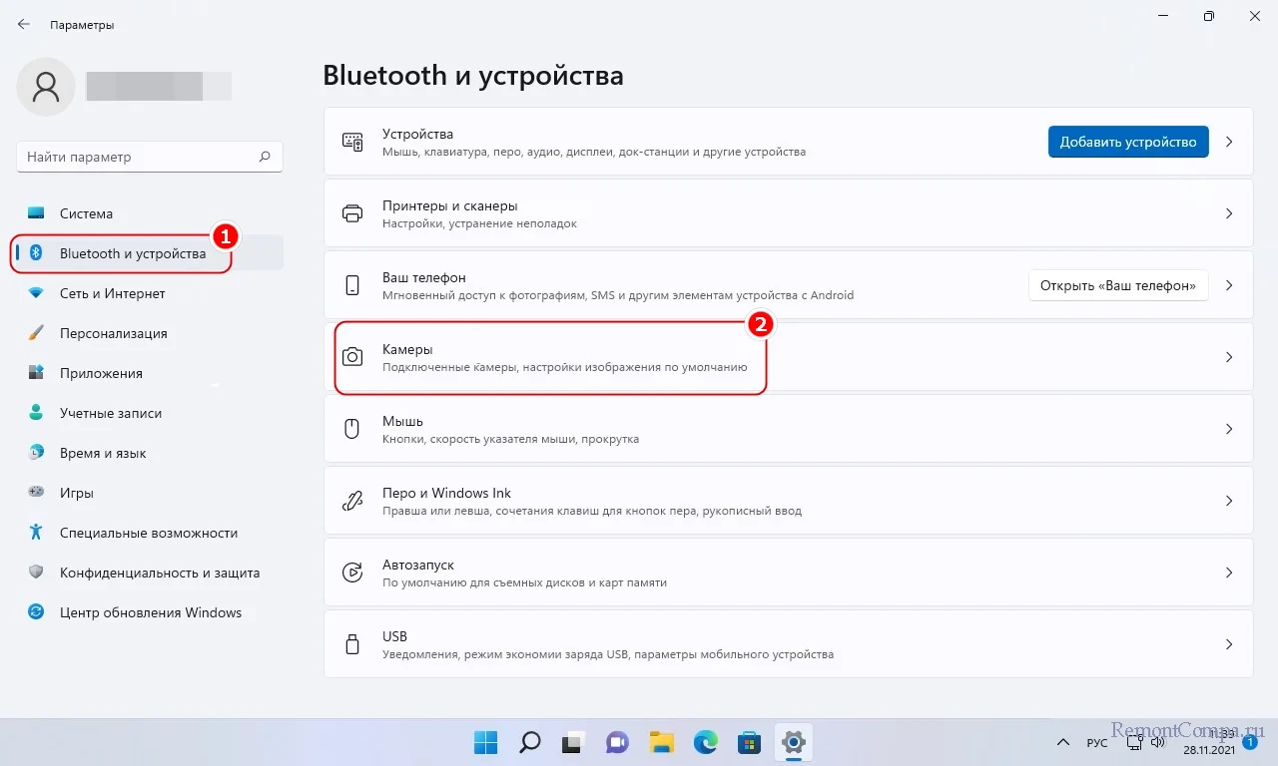Select Персонализация in the sidebar

coord(113,333)
